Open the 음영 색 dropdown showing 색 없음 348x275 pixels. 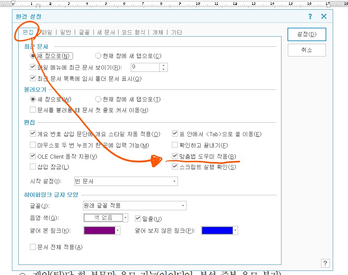coord(126,218)
